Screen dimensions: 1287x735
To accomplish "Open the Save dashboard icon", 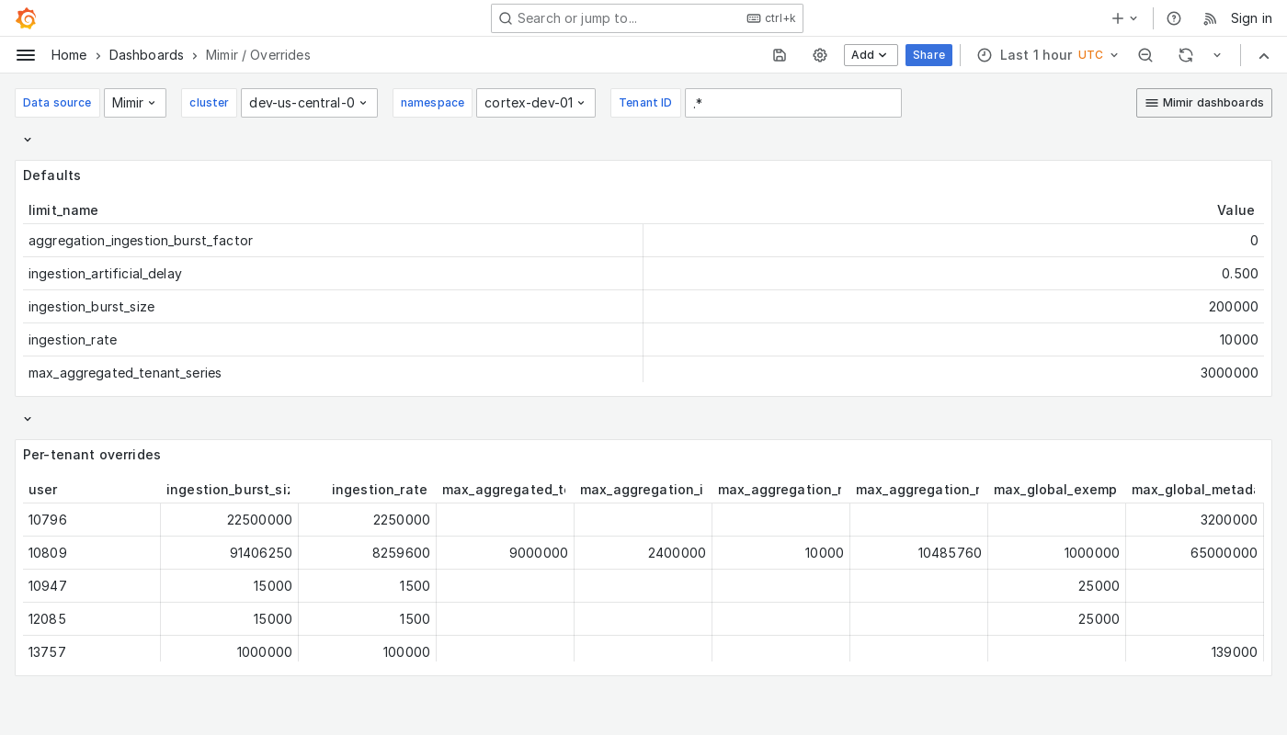I will [x=780, y=55].
